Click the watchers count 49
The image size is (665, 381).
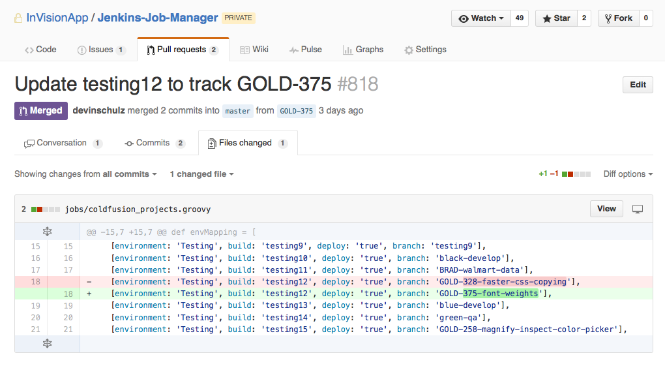point(520,18)
